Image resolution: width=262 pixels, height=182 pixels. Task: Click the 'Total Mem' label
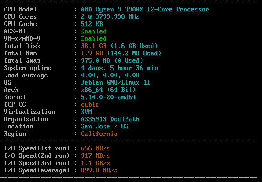(x=20, y=53)
